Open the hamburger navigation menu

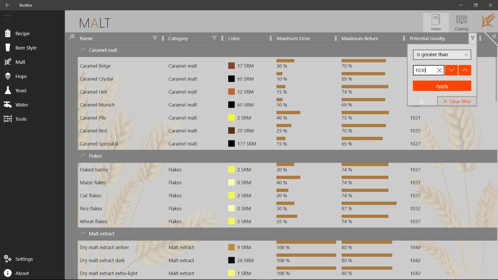coord(8,18)
